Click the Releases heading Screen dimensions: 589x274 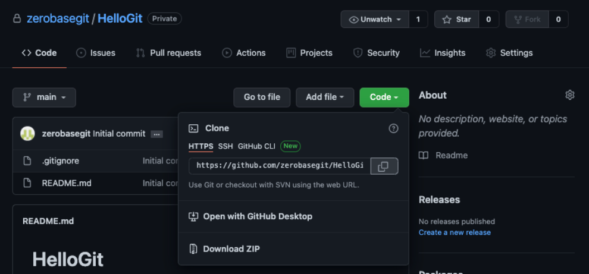point(439,200)
